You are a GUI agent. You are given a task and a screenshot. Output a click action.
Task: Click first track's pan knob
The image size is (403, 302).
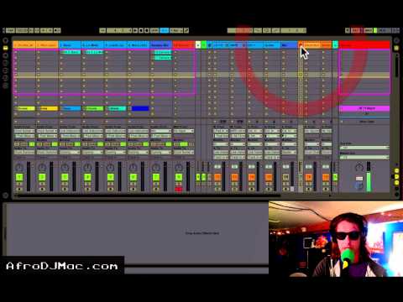pos(19,168)
